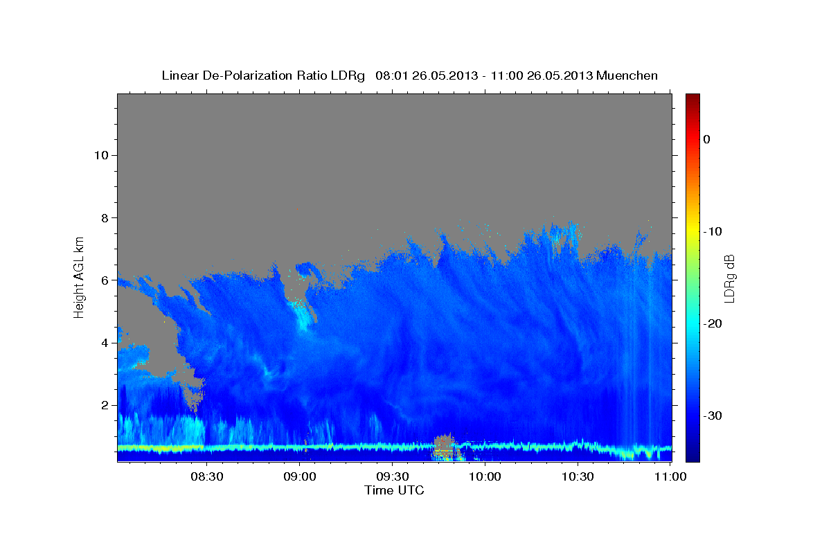Click the 'LDRg dB' colorbar label

[x=729, y=278]
